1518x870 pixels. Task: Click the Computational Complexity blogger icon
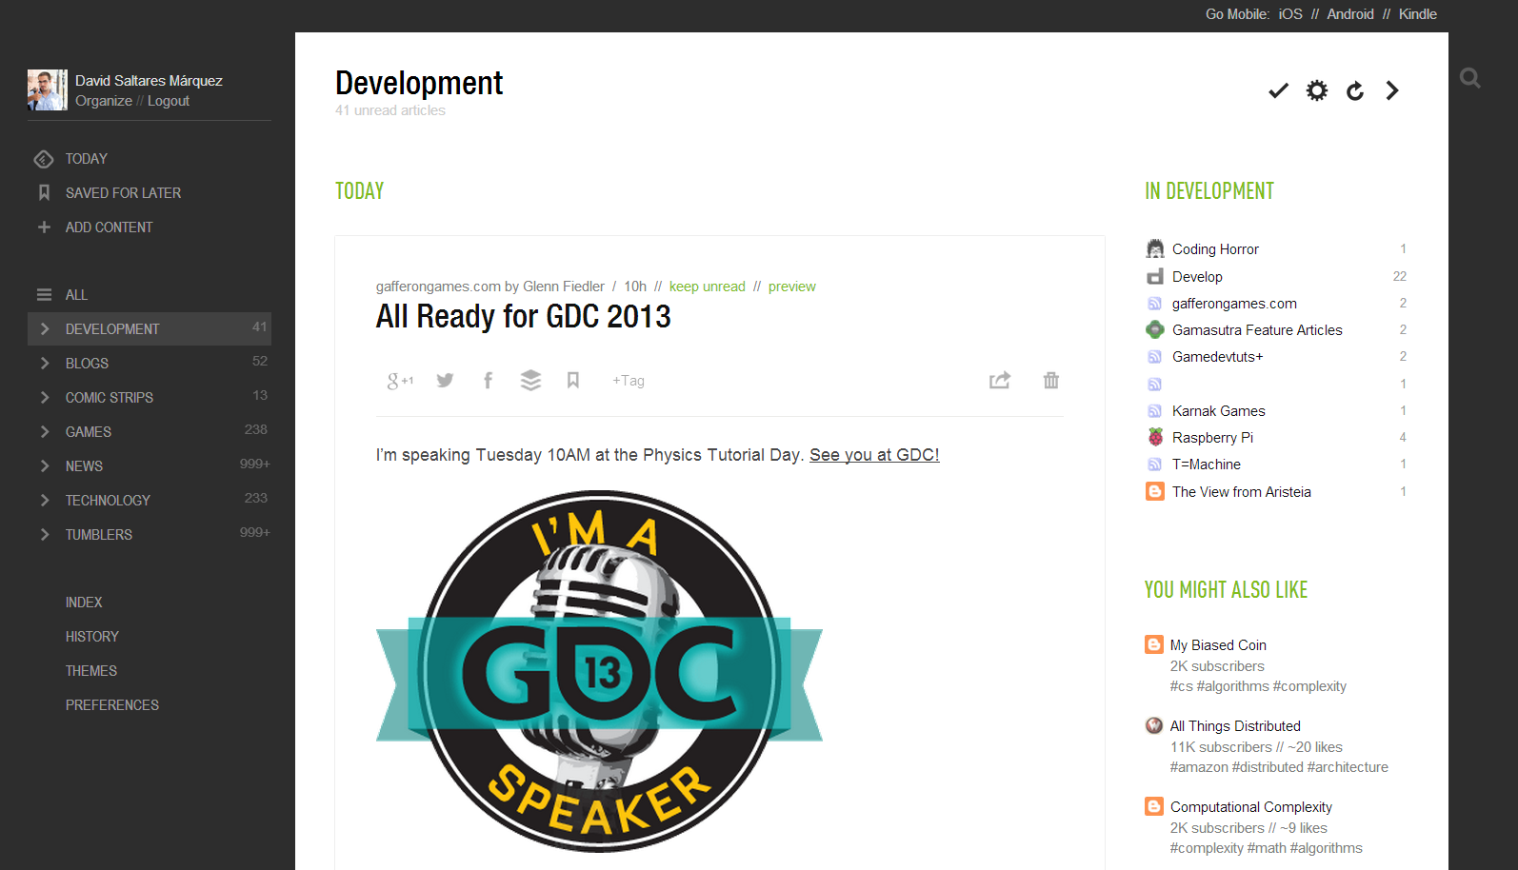(x=1154, y=807)
